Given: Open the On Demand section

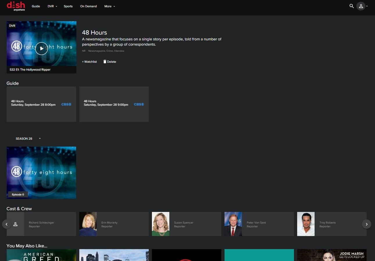Looking at the screenshot, I should (89, 6).
